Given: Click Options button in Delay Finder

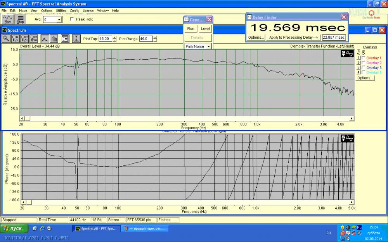Looking at the screenshot, I should (x=256, y=38).
